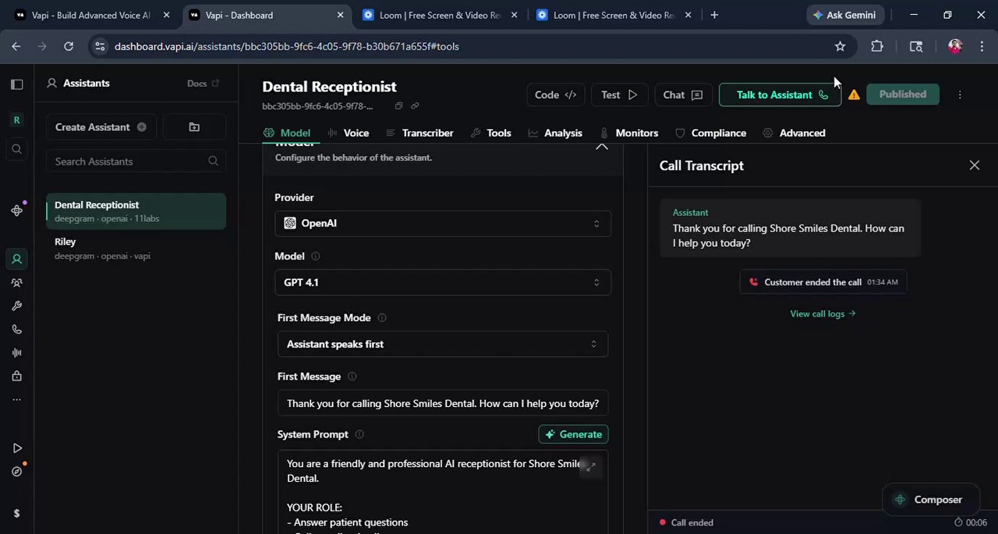Click the Code button
The width and height of the screenshot is (998, 534).
(555, 95)
